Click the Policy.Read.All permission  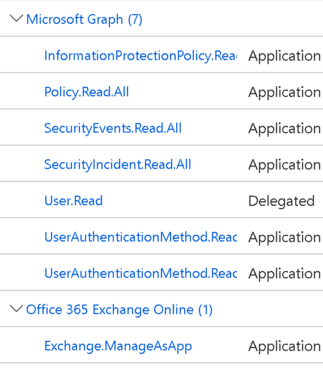click(87, 92)
